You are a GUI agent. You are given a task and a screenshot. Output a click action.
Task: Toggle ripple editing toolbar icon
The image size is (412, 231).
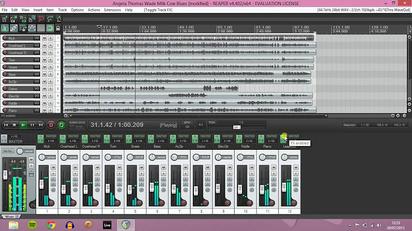[23, 28]
